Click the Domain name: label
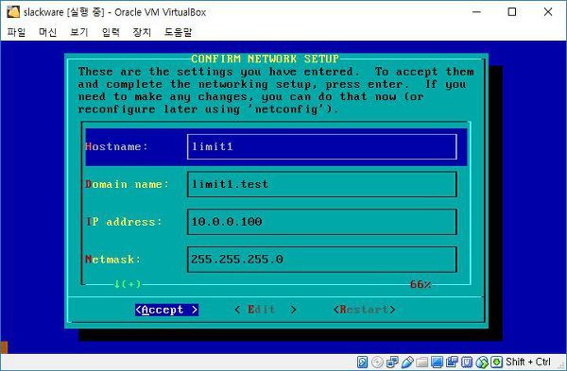567x371 pixels. [127, 184]
